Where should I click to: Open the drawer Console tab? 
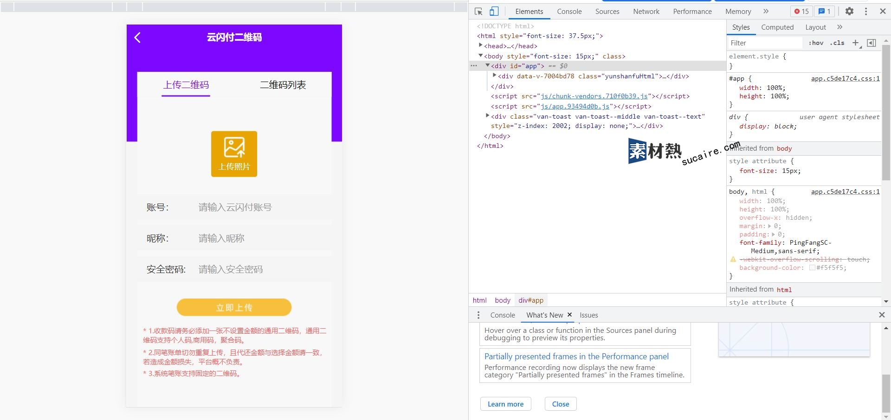pyautogui.click(x=503, y=315)
